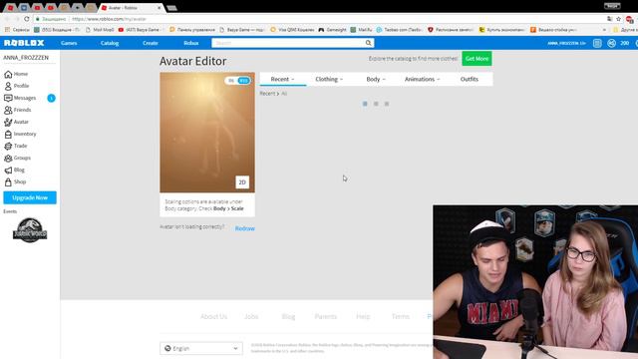Viewport: 638px width, 359px height.
Task: Click the red extension icon in Chrome toolbar
Action: [629, 19]
